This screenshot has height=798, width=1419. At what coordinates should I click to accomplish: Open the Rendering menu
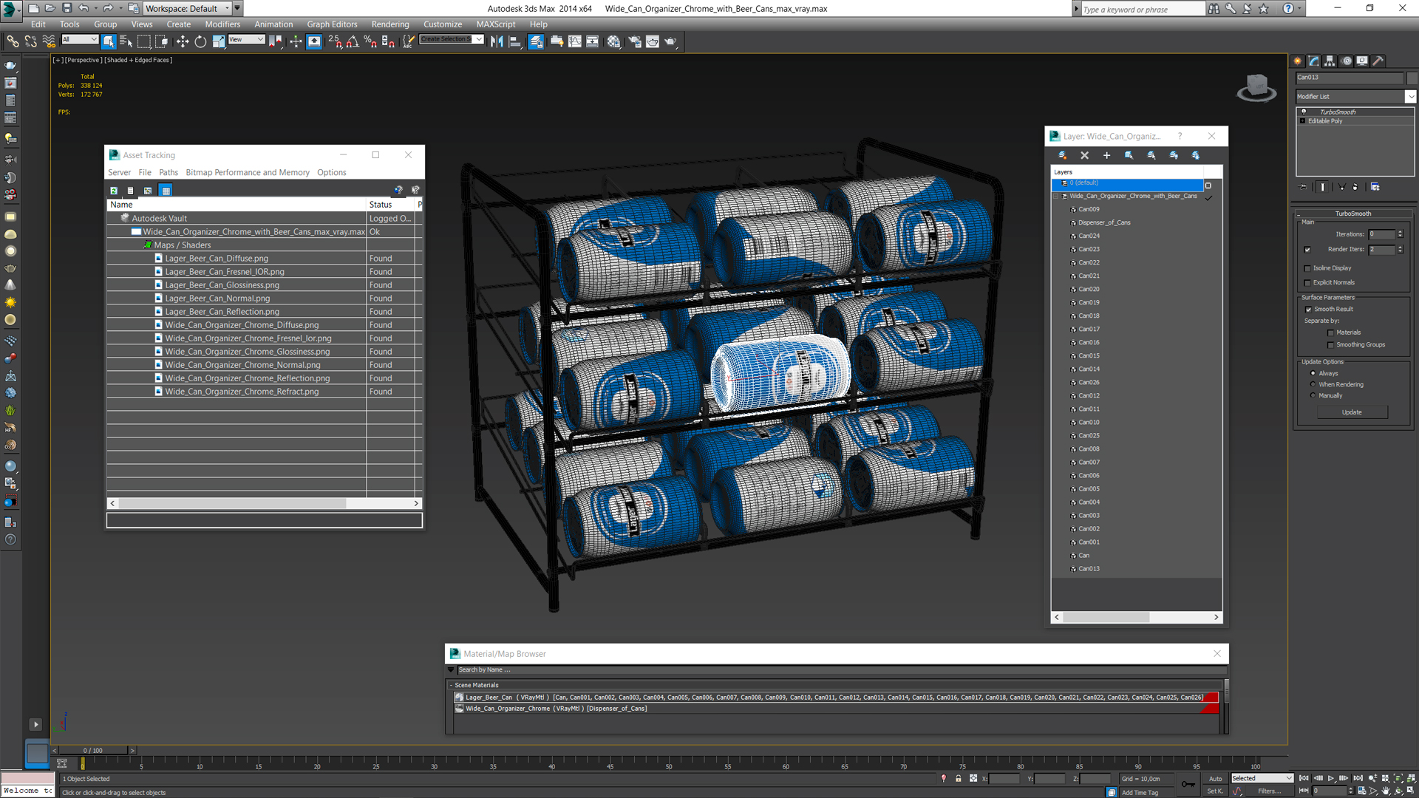(x=390, y=24)
